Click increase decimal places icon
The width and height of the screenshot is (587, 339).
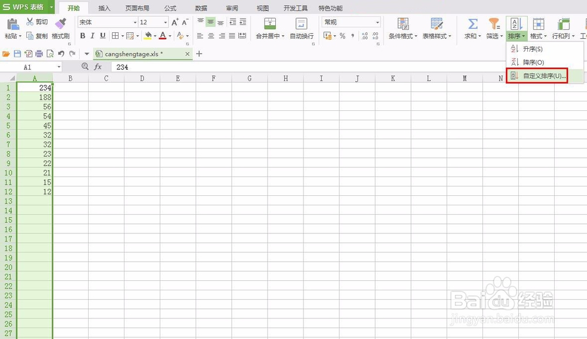click(x=365, y=36)
